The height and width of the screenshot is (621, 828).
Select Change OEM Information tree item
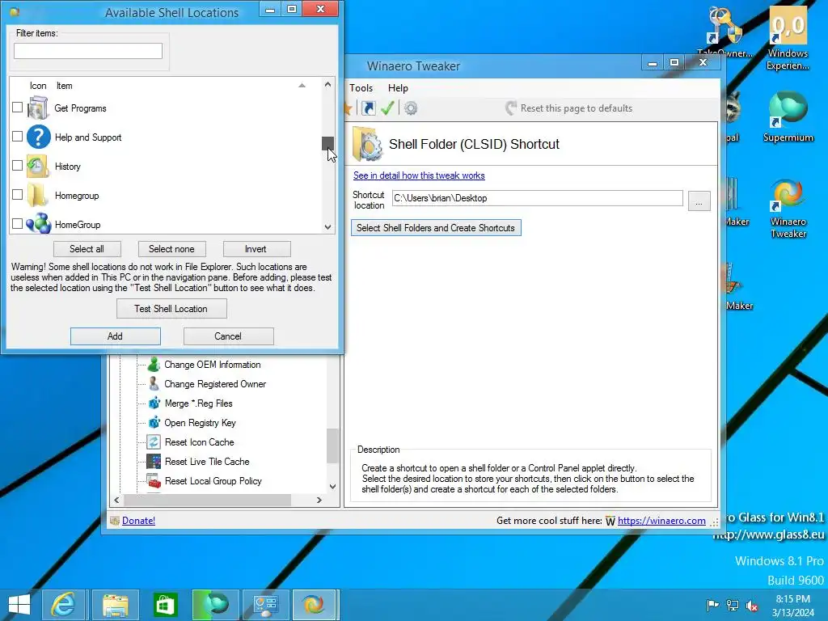click(213, 365)
